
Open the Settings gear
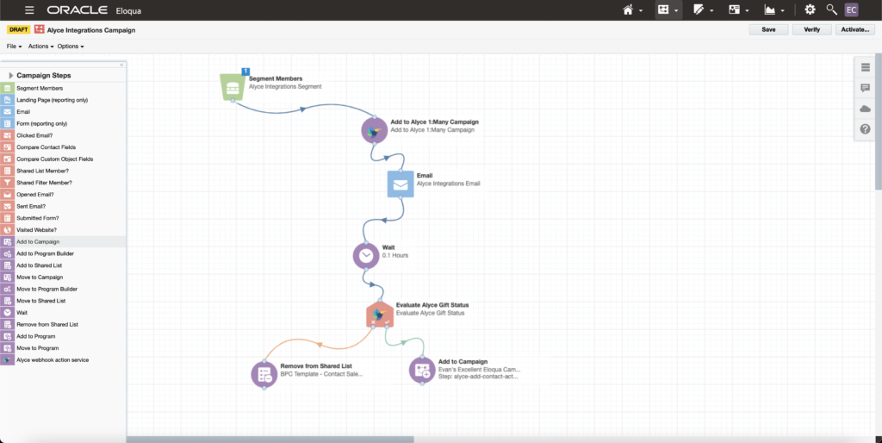[810, 9]
